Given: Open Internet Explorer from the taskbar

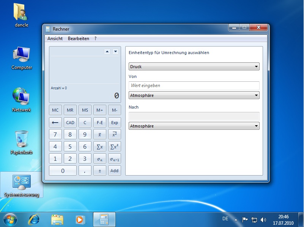Looking at the screenshot, I should click(x=34, y=219).
